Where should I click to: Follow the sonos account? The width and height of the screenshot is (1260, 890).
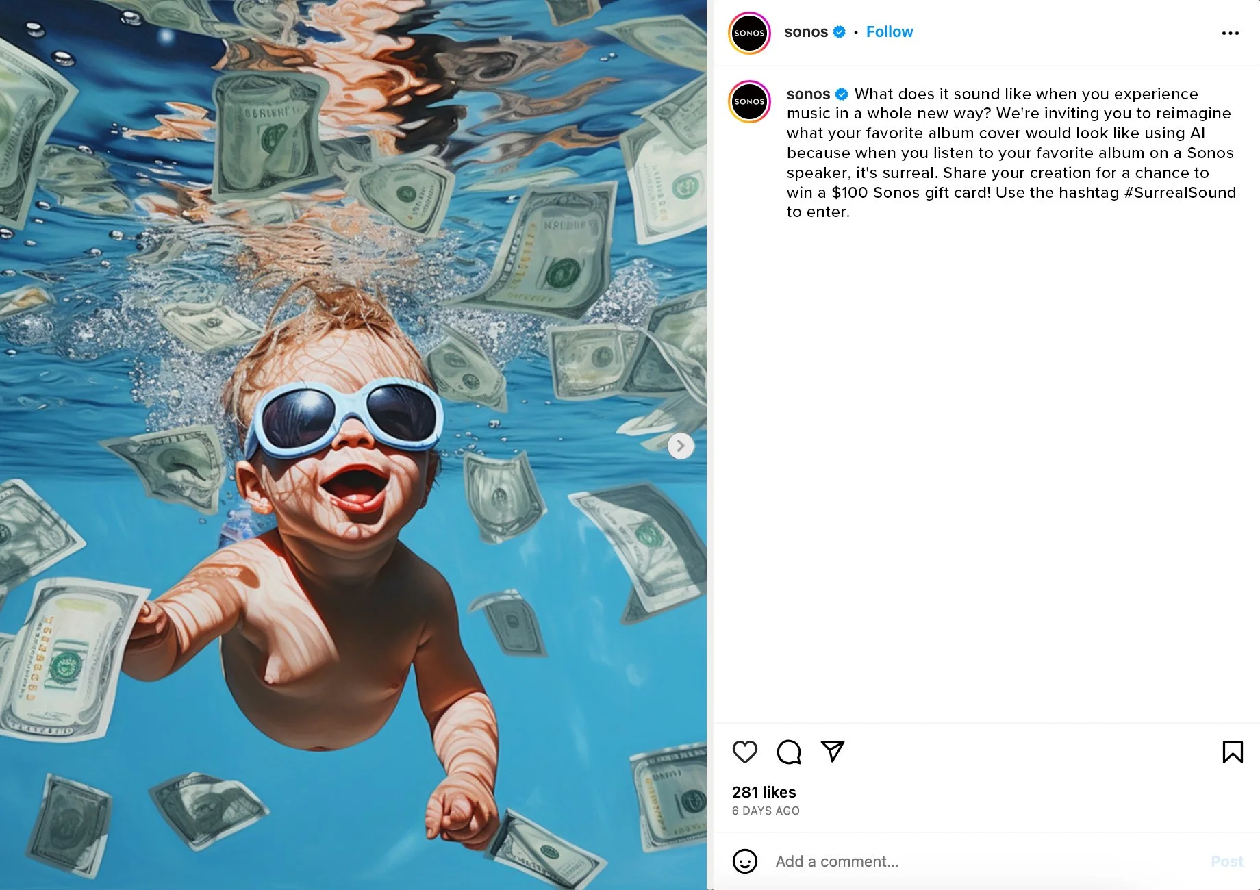(890, 31)
